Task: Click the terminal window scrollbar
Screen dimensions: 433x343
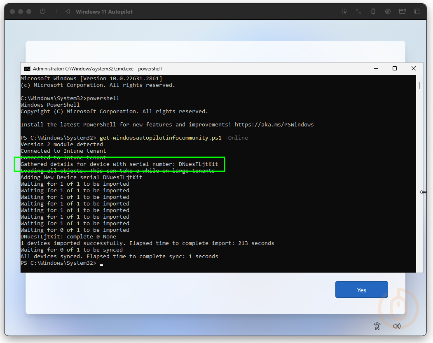Action: (x=419, y=86)
